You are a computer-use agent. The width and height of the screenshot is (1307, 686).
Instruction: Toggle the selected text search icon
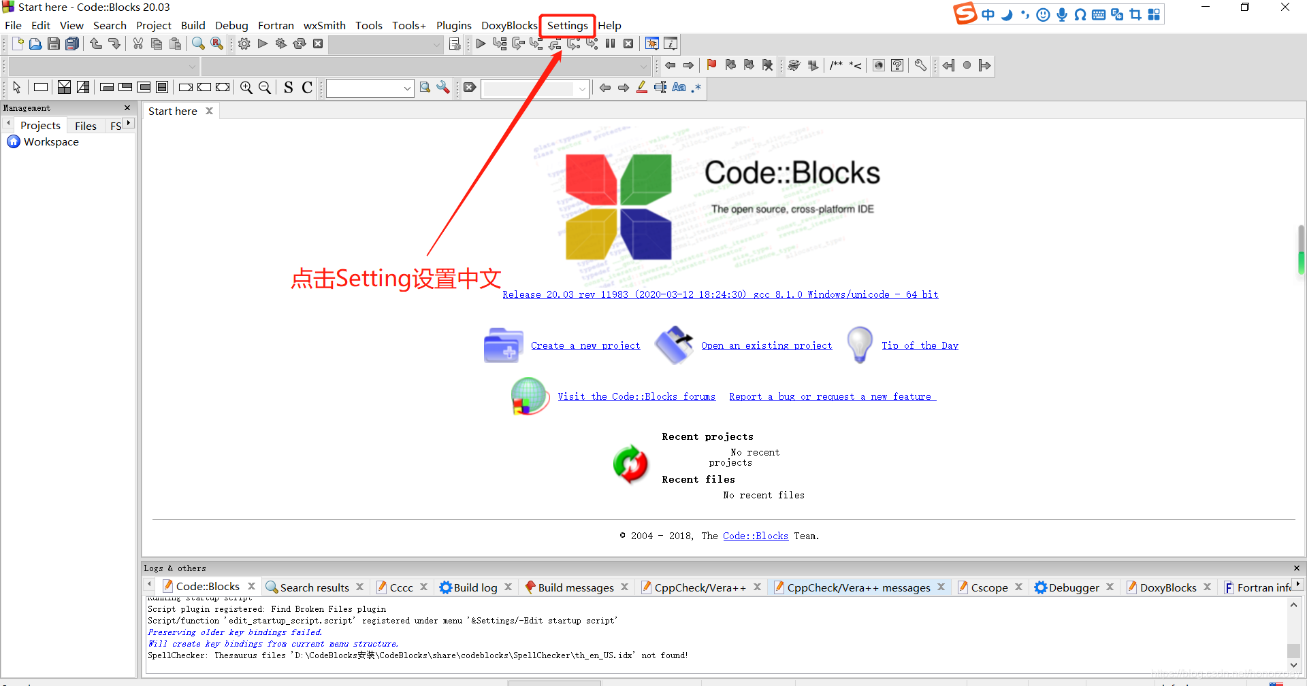[x=660, y=88]
